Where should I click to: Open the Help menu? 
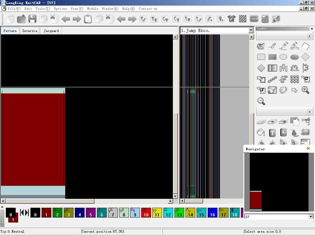tap(129, 9)
